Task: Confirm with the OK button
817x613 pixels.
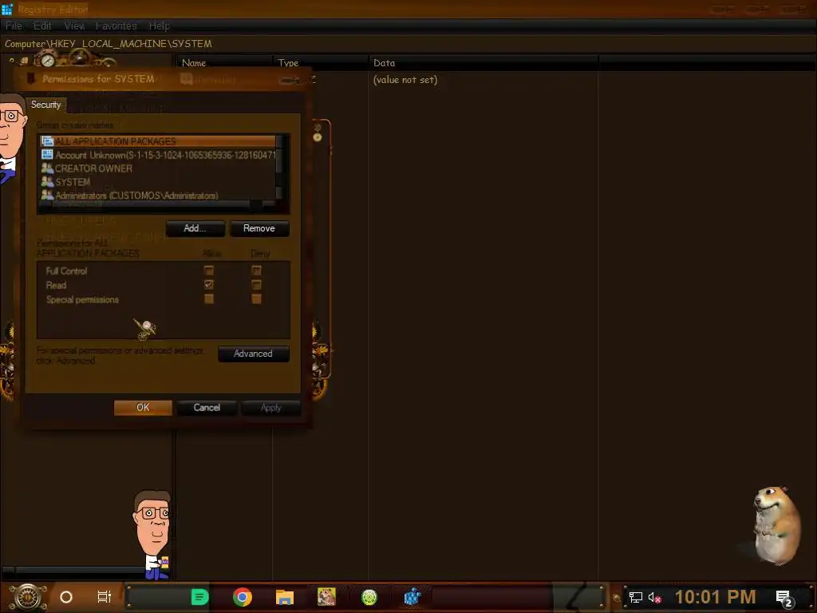Action: pyautogui.click(x=143, y=408)
